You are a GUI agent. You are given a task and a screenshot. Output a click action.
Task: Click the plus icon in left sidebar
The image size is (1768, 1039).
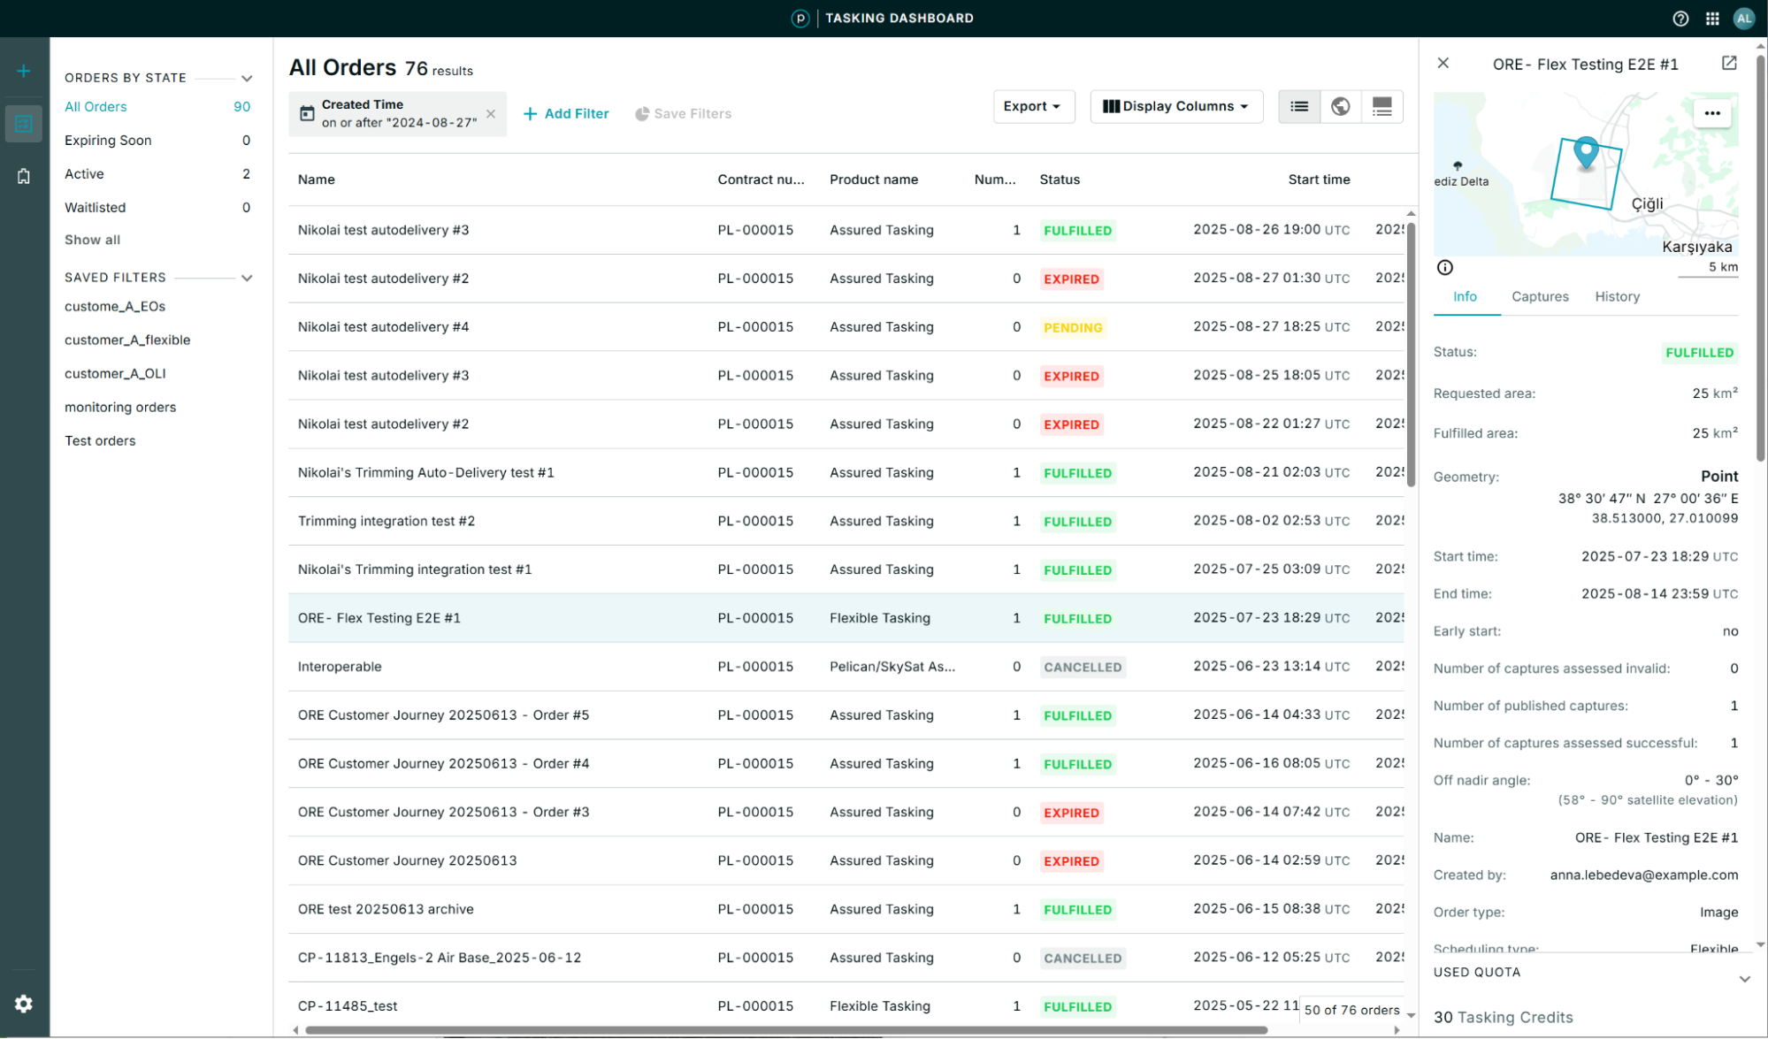pos(24,71)
